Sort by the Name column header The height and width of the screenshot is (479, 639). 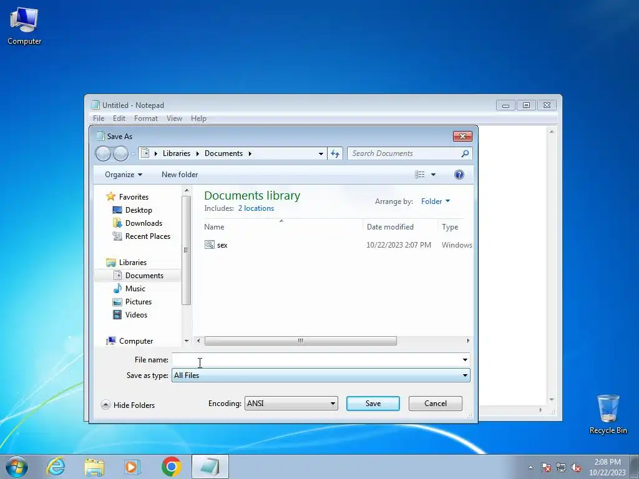(283, 227)
